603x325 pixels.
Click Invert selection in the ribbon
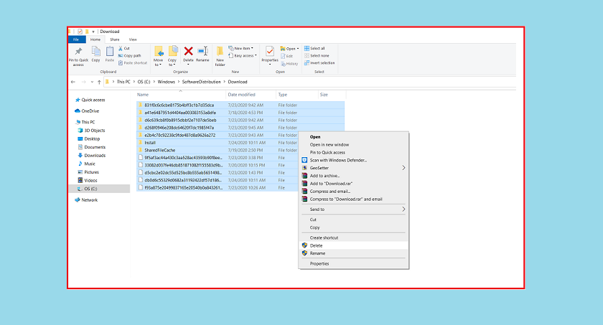(319, 63)
